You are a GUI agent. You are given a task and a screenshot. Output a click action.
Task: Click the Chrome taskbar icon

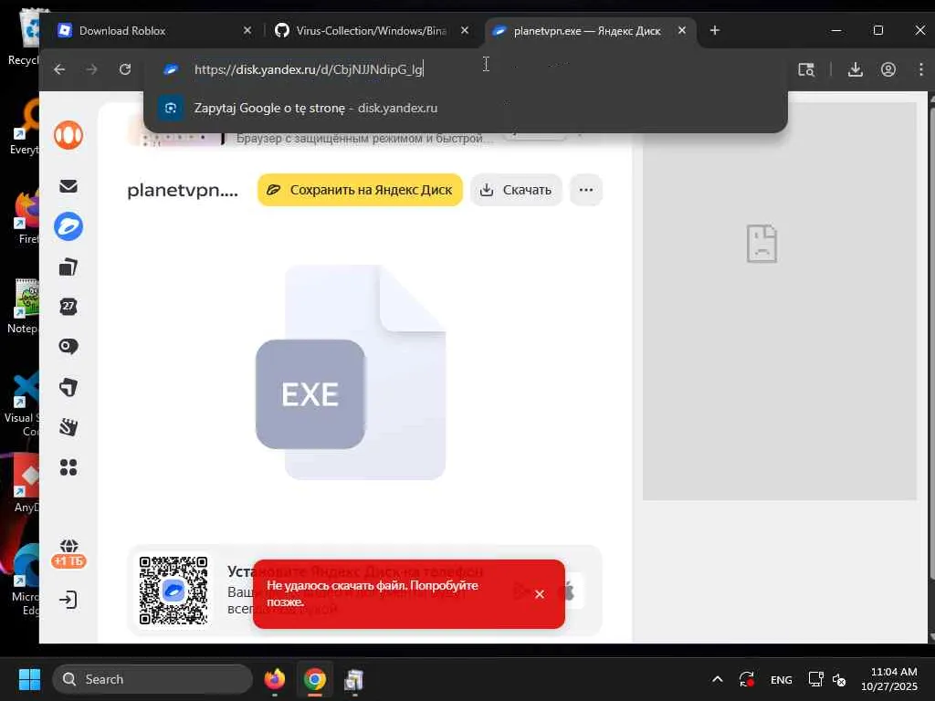pyautogui.click(x=314, y=679)
